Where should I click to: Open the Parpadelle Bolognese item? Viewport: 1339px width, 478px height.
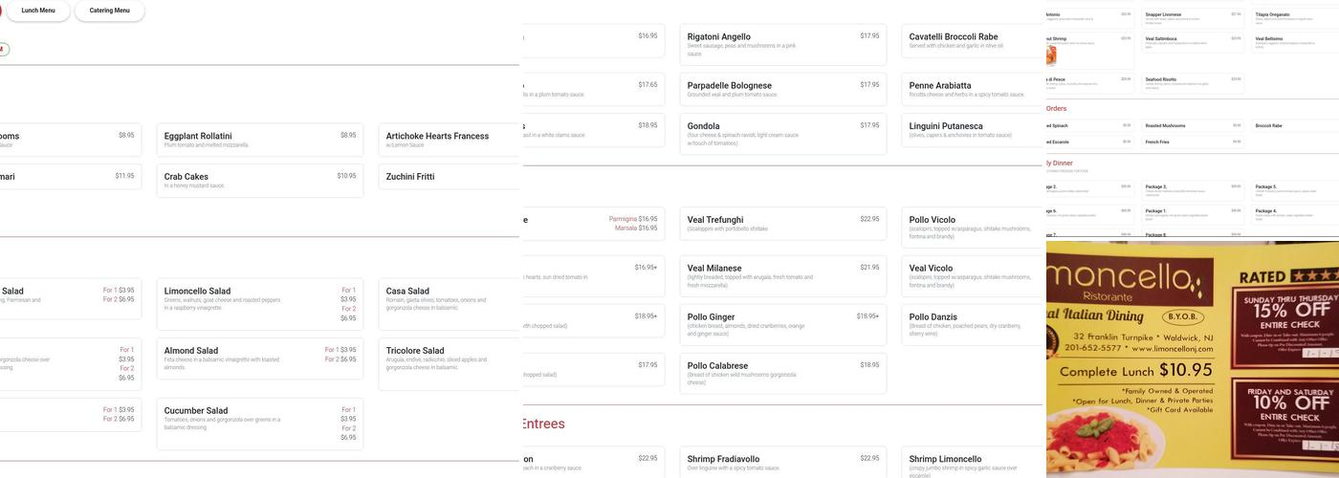(x=782, y=89)
